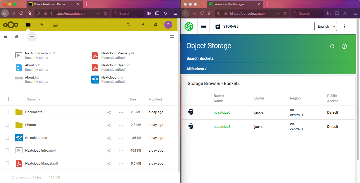Share the Photos folder
The height and width of the screenshot is (183, 360).
(109, 125)
